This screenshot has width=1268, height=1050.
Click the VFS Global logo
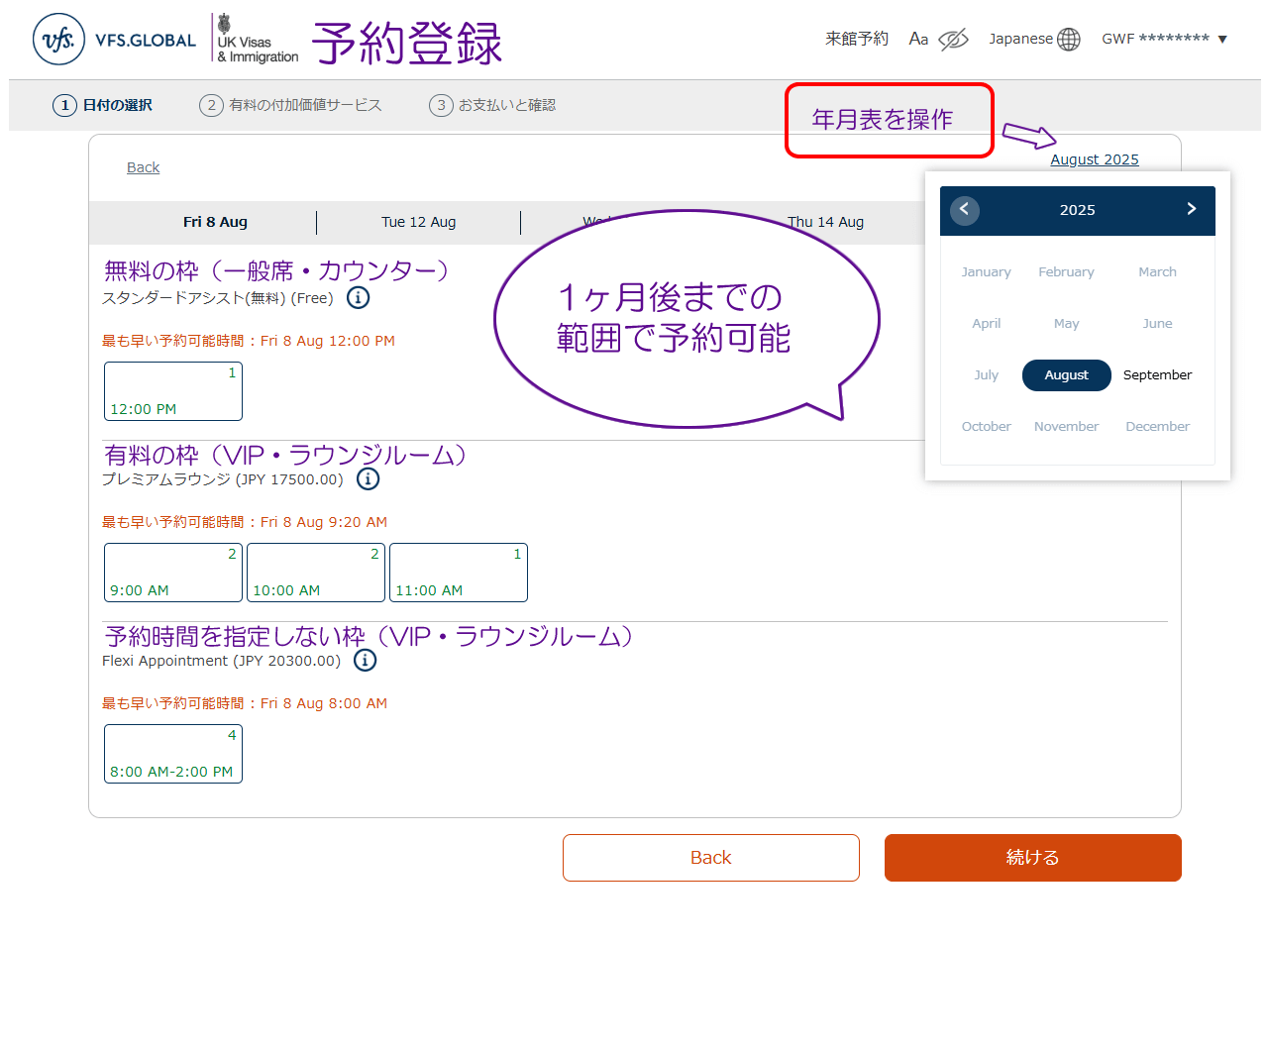tap(114, 40)
